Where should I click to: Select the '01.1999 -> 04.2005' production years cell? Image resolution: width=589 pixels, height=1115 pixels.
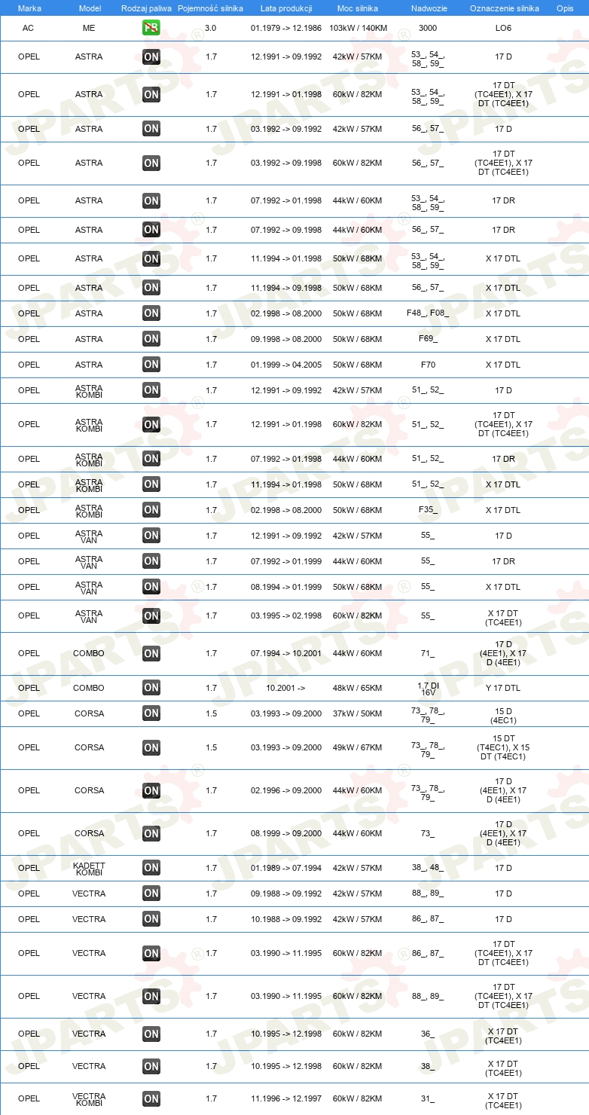coord(286,365)
